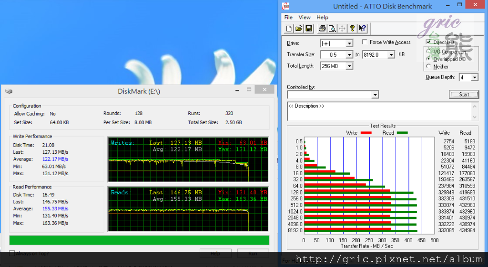
Task: Minimize the DiskMark window
Action: point(237,90)
